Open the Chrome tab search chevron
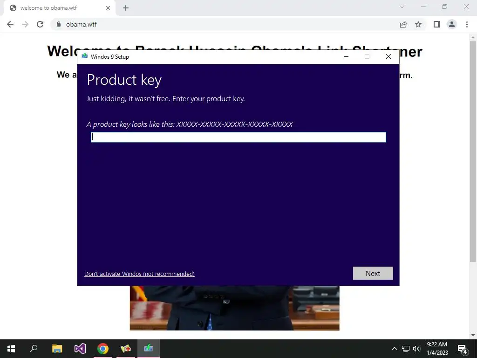The width and height of the screenshot is (477, 358). coord(402,7)
